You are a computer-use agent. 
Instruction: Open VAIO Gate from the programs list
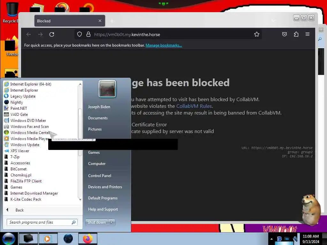click(x=19, y=115)
